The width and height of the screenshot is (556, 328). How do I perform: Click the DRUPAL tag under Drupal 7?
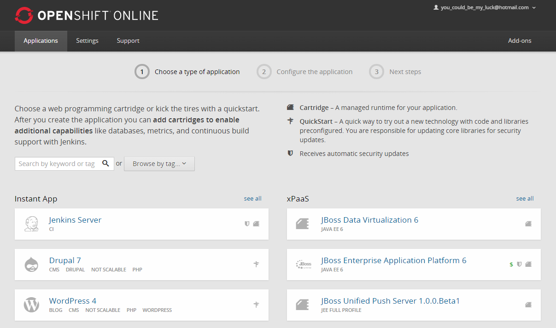[75, 270]
